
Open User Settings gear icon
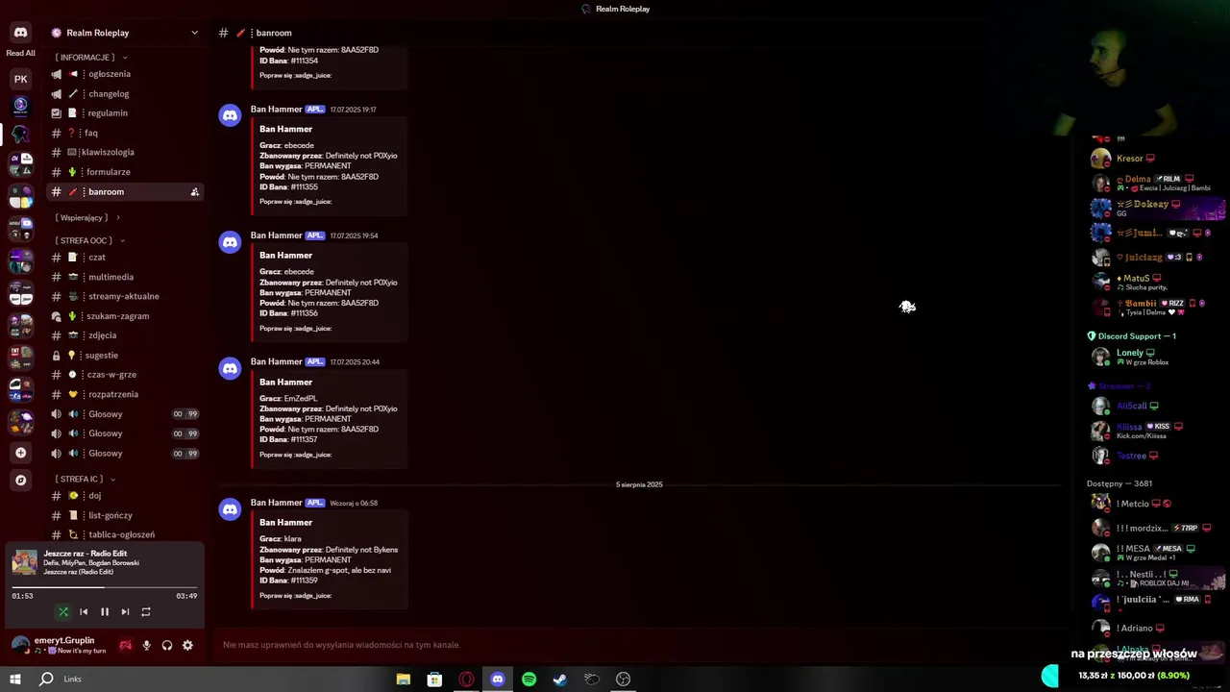187,646
